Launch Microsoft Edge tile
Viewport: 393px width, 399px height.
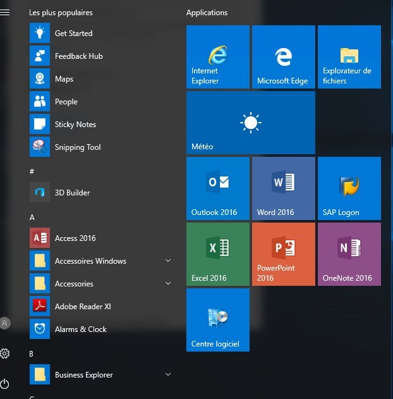[x=284, y=57]
